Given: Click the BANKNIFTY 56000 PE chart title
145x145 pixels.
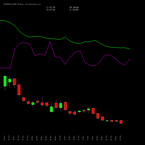Looking at the screenshot, I should pyautogui.click(x=22, y=4).
